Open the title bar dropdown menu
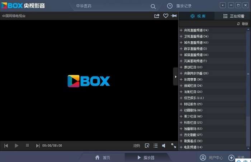Screen dimensions: 251x162 [223, 5]
